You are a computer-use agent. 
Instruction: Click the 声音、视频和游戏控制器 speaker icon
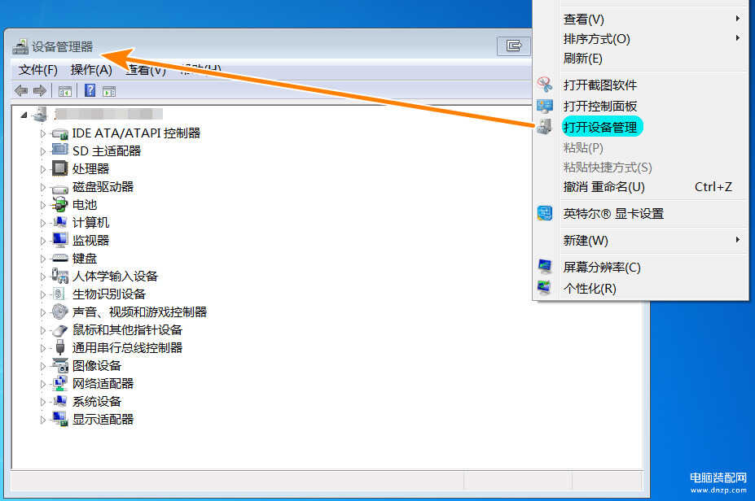click(x=59, y=311)
